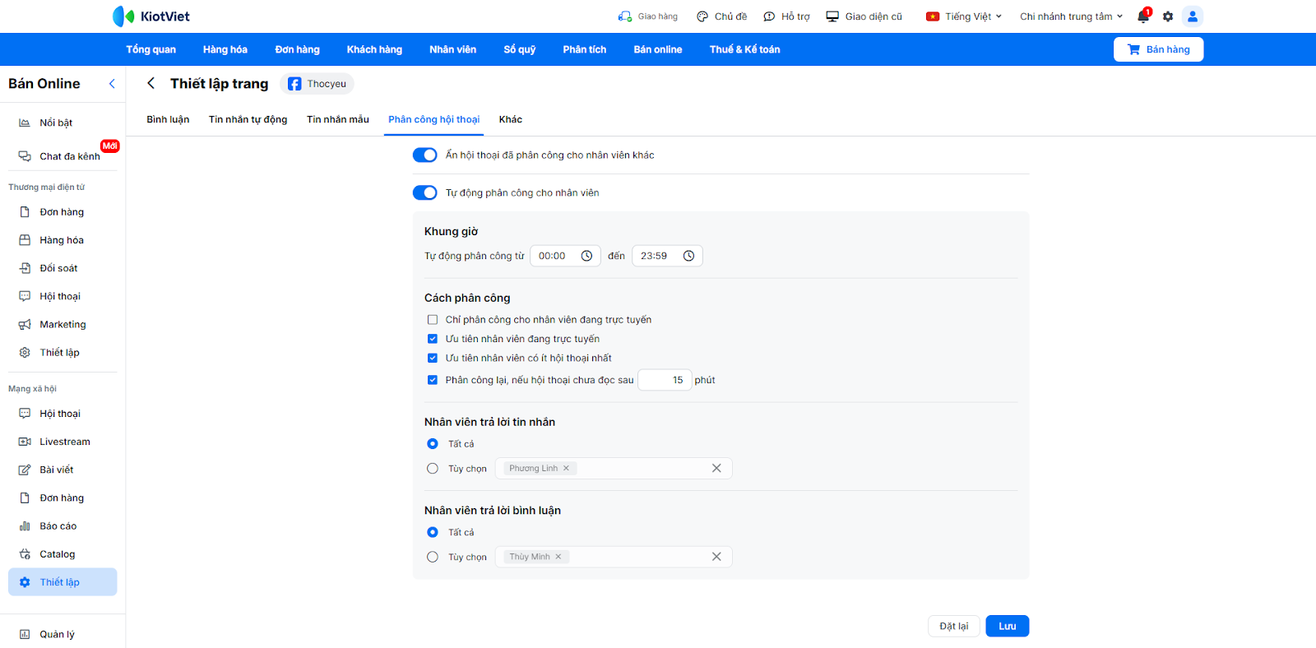
Task: Uncheck Phân công lại nếu hội thoại chưa đọc
Action: (433, 380)
